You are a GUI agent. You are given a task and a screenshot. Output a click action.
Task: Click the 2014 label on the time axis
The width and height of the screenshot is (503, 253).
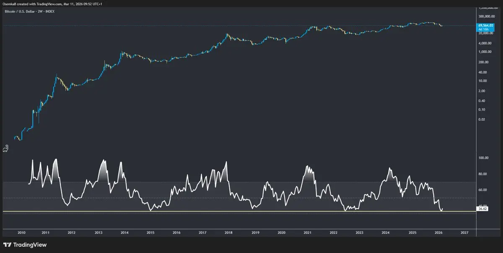tap(124, 232)
